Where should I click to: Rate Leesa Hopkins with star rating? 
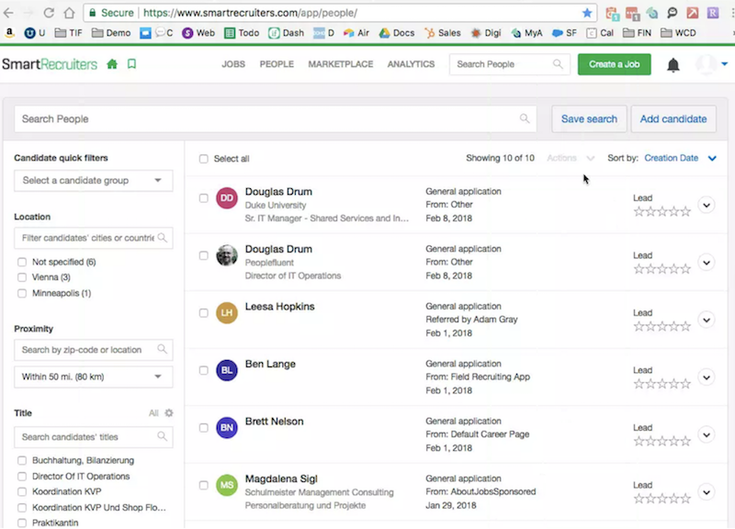click(661, 327)
